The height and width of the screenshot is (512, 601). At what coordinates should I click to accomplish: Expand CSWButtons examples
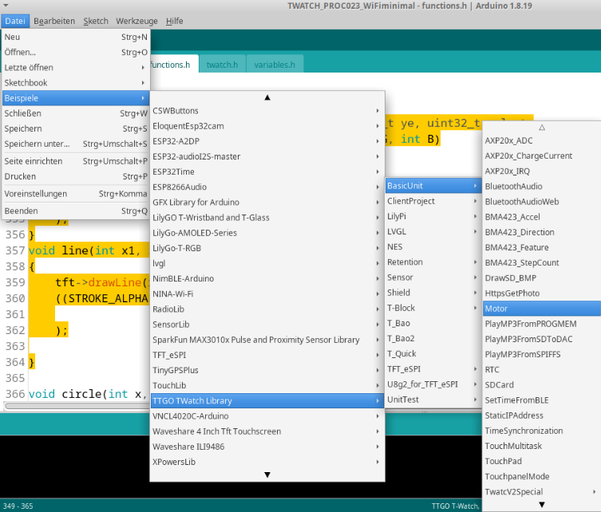pyautogui.click(x=267, y=111)
